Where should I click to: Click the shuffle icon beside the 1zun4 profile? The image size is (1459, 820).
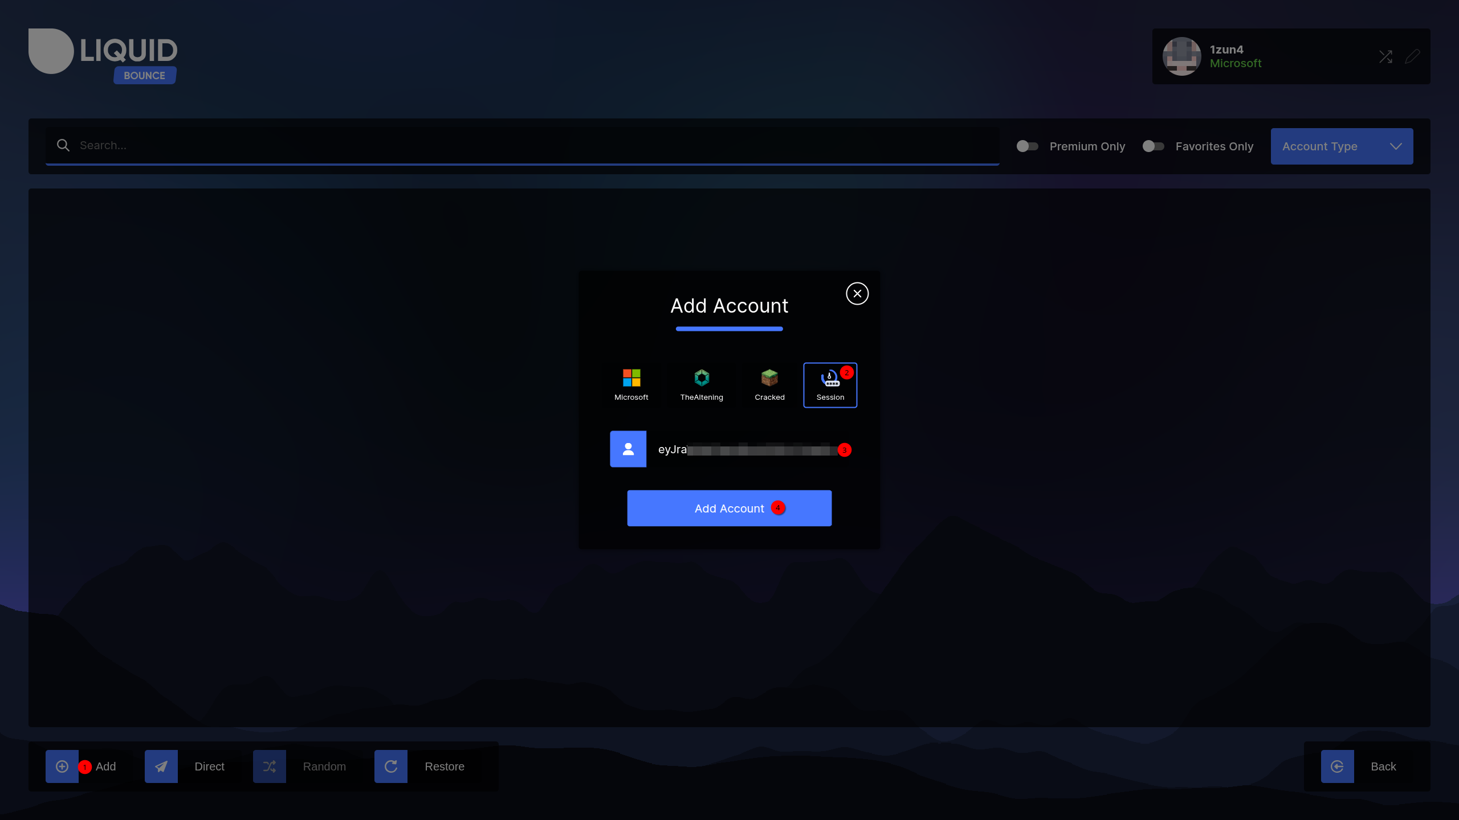pos(1386,56)
